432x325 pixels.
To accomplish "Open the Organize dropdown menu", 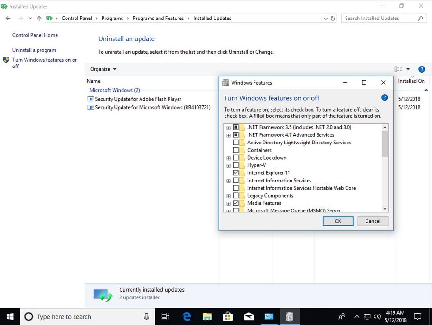I will coord(103,69).
